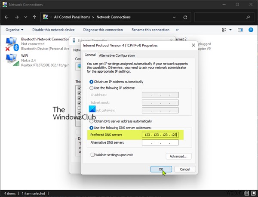The width and height of the screenshot is (258, 197).
Task: Click the Network Connections title bar icon
Action: pos(5,4)
